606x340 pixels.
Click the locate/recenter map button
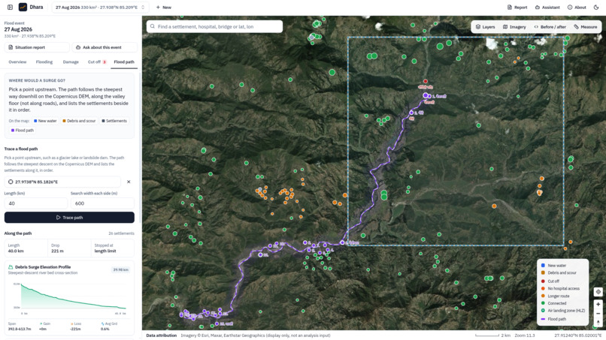598,292
